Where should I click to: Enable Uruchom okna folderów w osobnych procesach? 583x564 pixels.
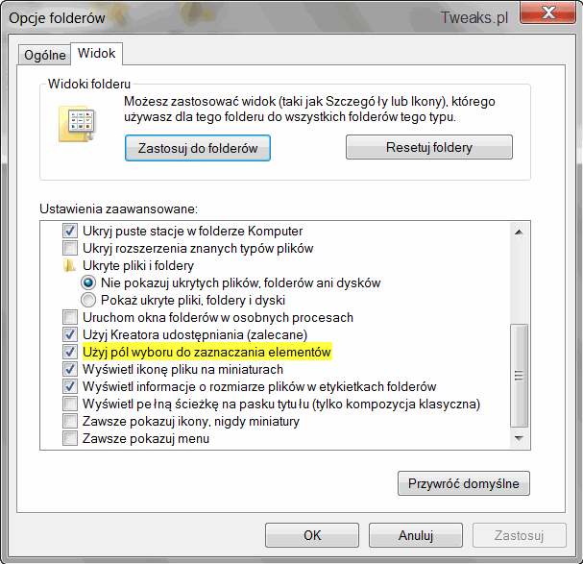click(70, 317)
